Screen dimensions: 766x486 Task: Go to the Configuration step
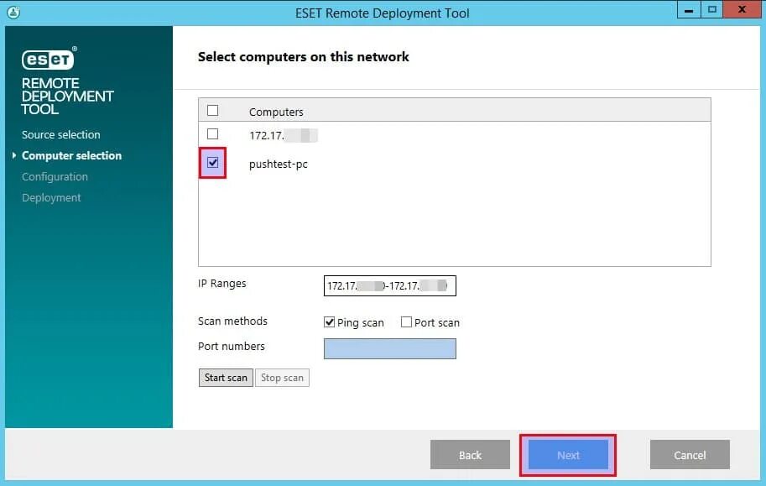pos(55,176)
